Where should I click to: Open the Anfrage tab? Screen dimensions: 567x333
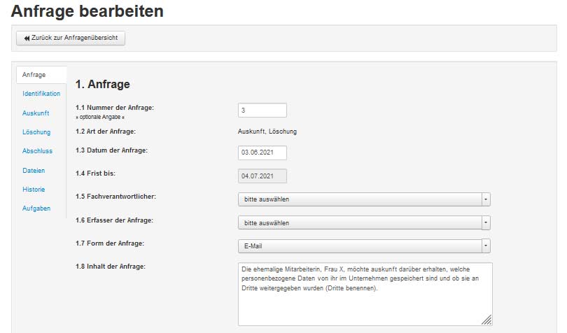tap(34, 75)
